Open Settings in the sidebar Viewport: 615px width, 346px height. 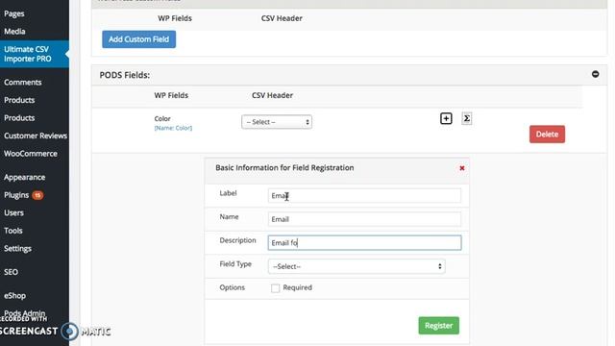point(17,249)
